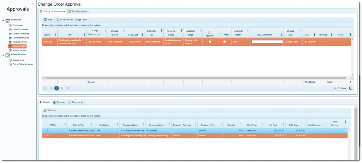Collapse the Approvals tree section
362x163 pixels.
click(3, 20)
